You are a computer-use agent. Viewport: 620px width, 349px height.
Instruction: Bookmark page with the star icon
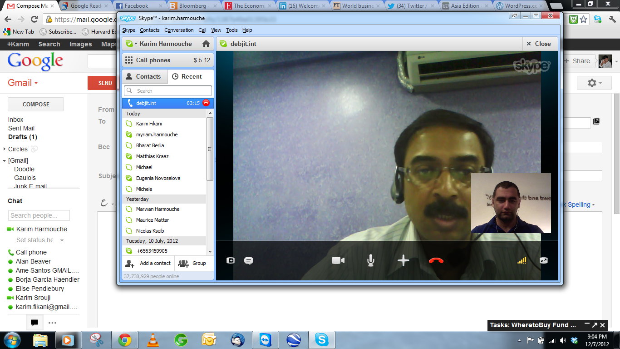[584, 19]
